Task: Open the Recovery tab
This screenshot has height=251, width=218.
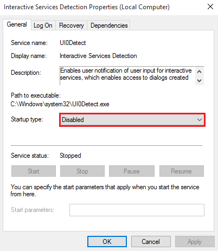Action: coord(72,25)
